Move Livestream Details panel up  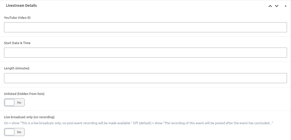270,6
